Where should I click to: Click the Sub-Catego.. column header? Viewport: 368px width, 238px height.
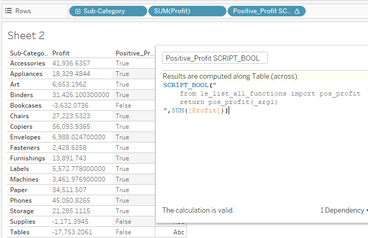pyautogui.click(x=29, y=53)
